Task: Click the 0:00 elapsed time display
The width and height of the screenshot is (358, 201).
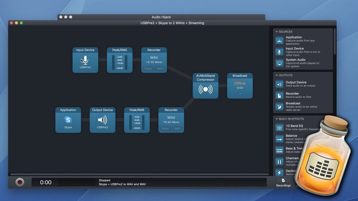Action: pyautogui.click(x=46, y=182)
